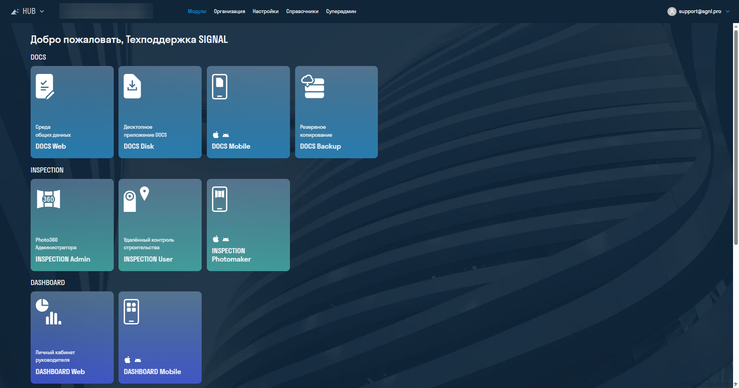Open the Суперадмин menu
Image resolution: width=739 pixels, height=388 pixels.
click(341, 12)
